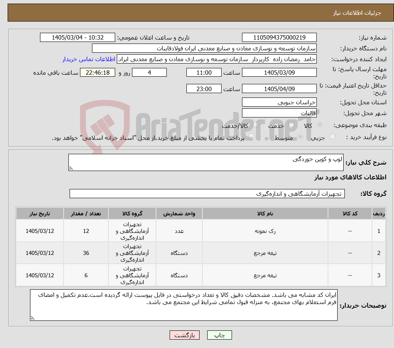Screen dimensions: 394x348
Task: Click the announcement date 1405/03/04 field
Action: [77, 38]
